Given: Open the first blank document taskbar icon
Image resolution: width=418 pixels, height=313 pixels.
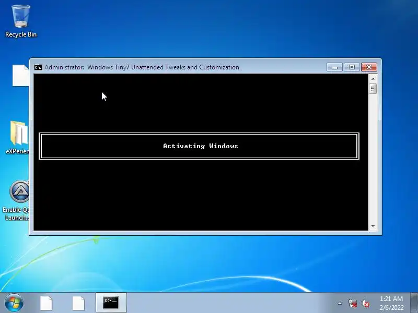Looking at the screenshot, I should click(x=46, y=304).
